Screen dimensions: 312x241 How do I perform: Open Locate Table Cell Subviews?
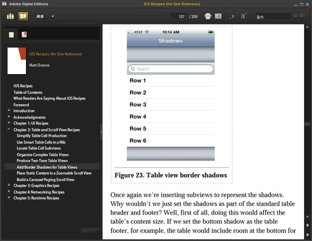(x=39, y=148)
